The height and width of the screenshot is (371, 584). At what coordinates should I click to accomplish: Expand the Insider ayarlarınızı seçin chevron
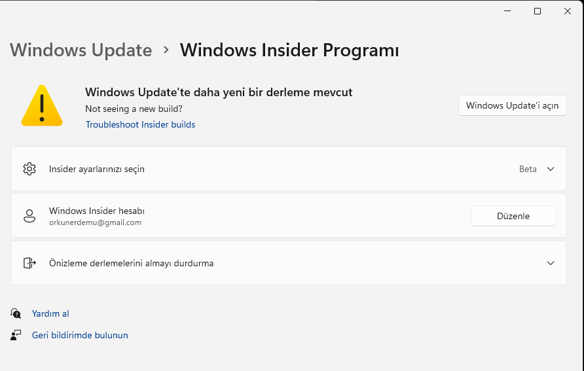point(551,169)
